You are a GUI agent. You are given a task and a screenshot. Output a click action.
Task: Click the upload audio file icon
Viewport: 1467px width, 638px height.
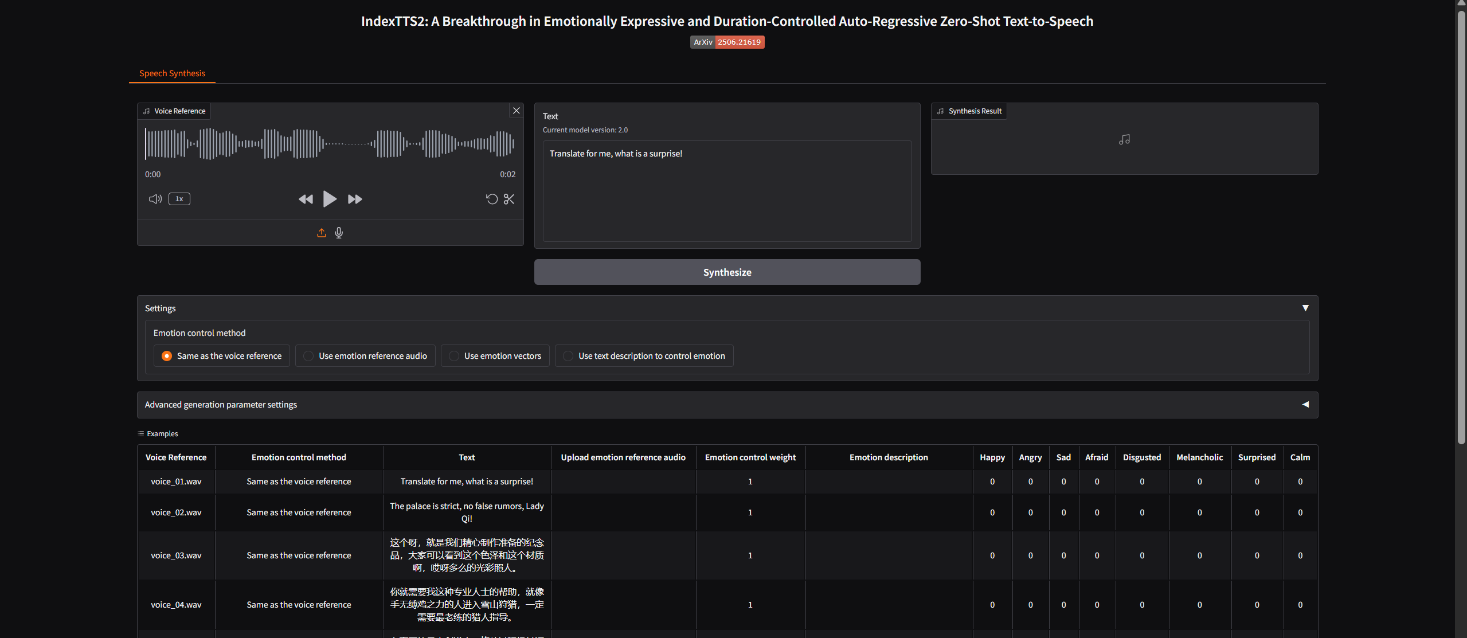tap(322, 233)
